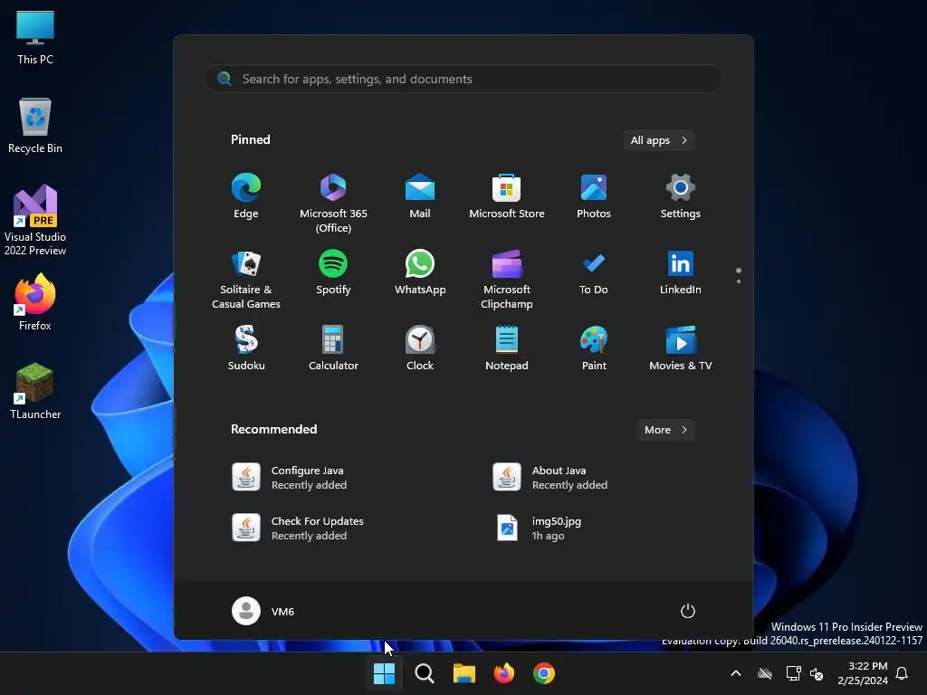927x695 pixels.
Task: Click the Start menu search box
Action: tap(463, 79)
